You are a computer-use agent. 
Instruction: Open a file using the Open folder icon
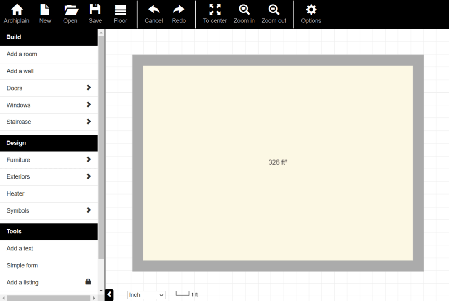point(70,14)
